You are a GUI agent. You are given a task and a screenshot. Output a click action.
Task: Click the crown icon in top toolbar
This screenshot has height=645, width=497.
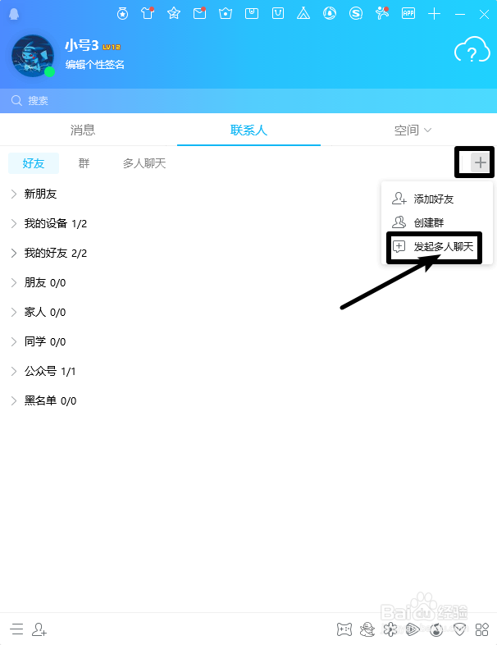(x=226, y=14)
